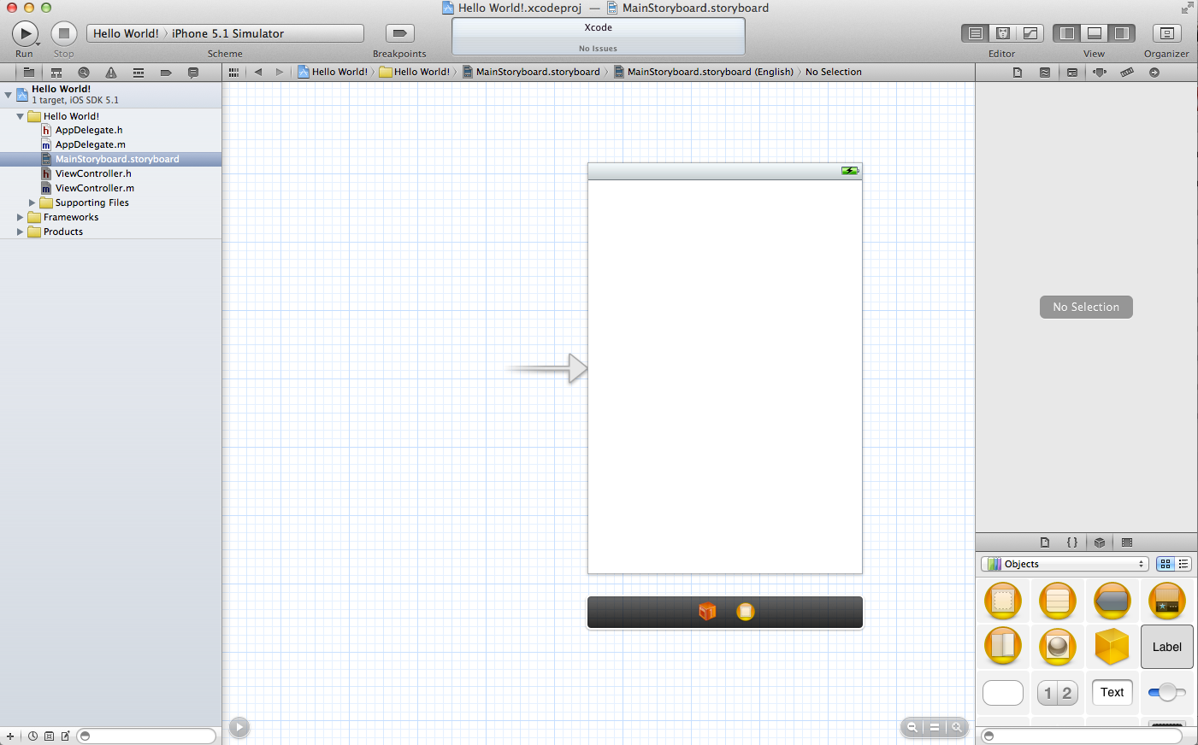
Task: Show the Assistant editor
Action: [x=1003, y=33]
